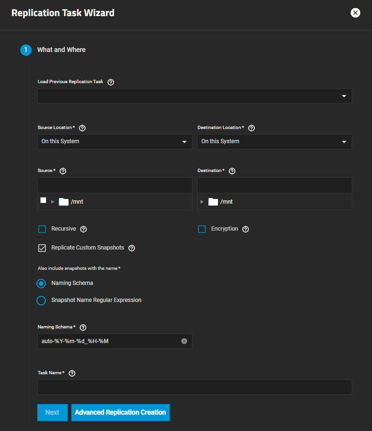The height and width of the screenshot is (431, 372).
Task: Click the Advanced Replication Creation button
Action: click(x=120, y=413)
